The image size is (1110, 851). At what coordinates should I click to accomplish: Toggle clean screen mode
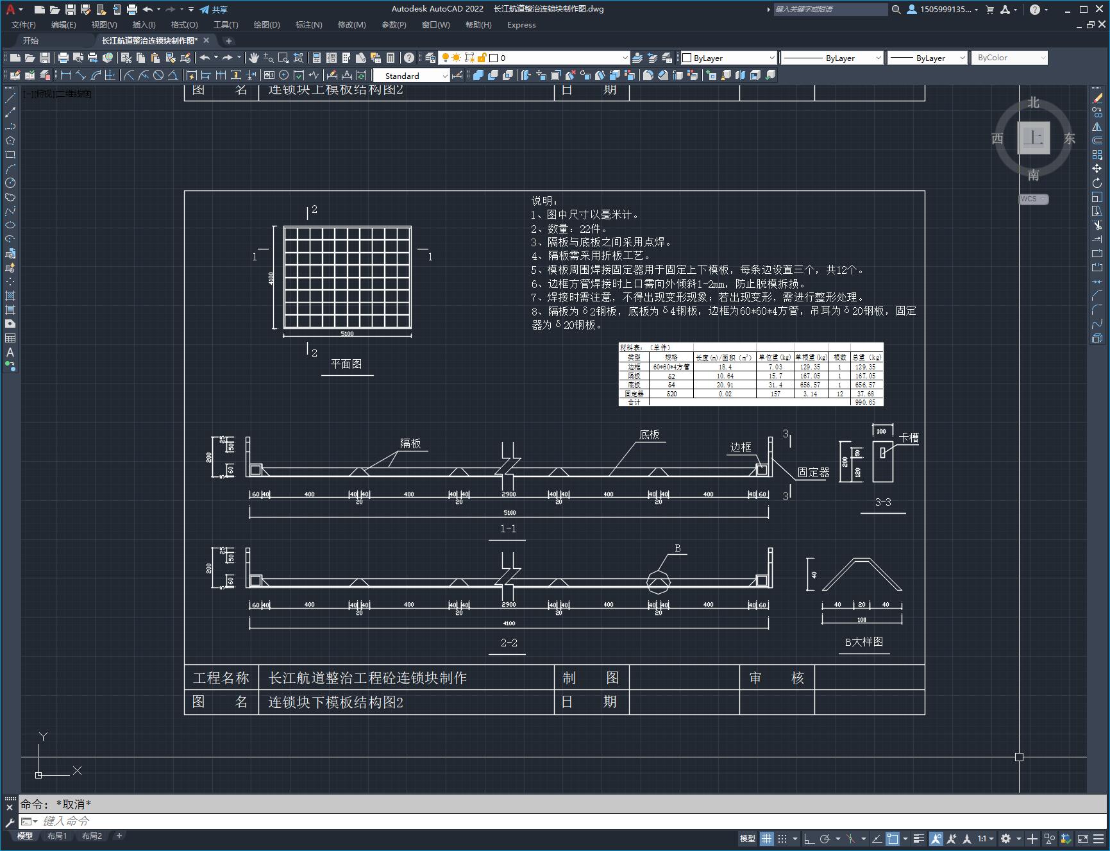pos(1083,838)
